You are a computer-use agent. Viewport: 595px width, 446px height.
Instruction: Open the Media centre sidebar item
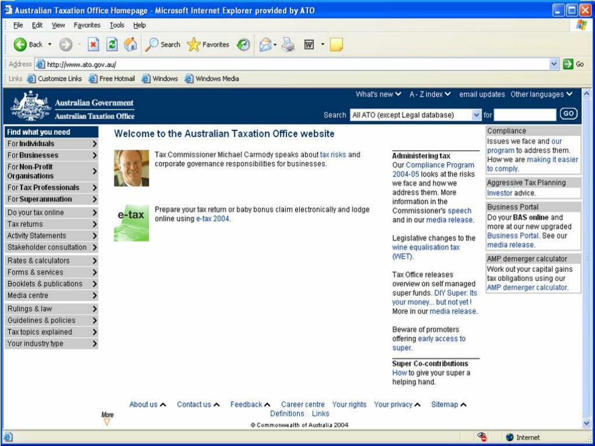pyautogui.click(x=51, y=296)
